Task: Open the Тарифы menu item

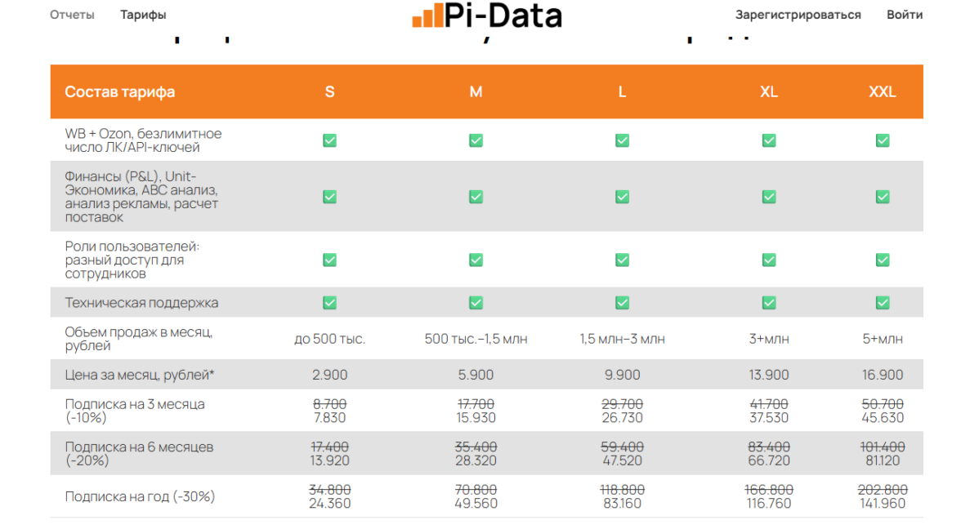Action: 143,15
